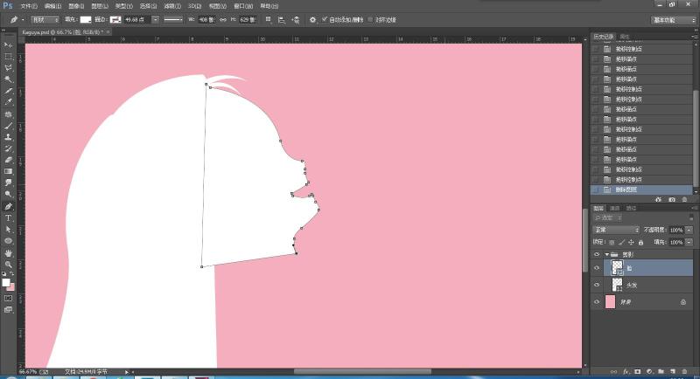Select the Eraser tool
Screen dimensions: 700x379
[x=8, y=160]
